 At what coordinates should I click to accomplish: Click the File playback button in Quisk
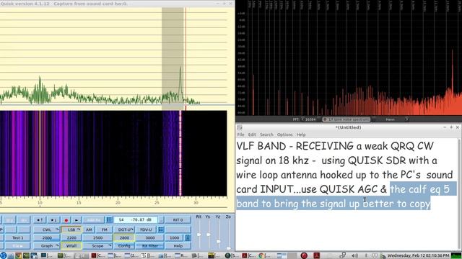click(x=17, y=246)
